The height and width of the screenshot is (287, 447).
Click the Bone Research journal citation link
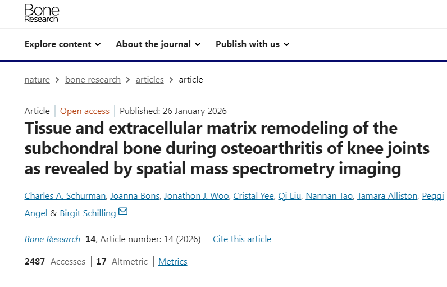(x=52, y=239)
